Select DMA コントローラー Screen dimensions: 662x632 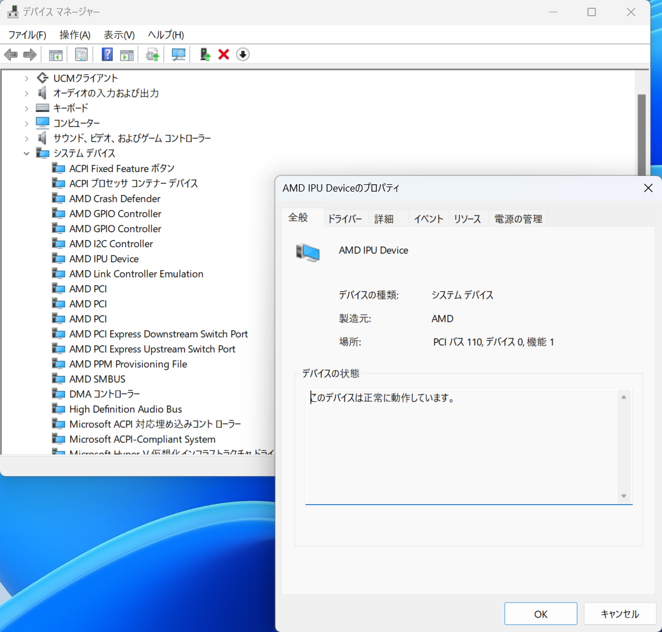(104, 394)
